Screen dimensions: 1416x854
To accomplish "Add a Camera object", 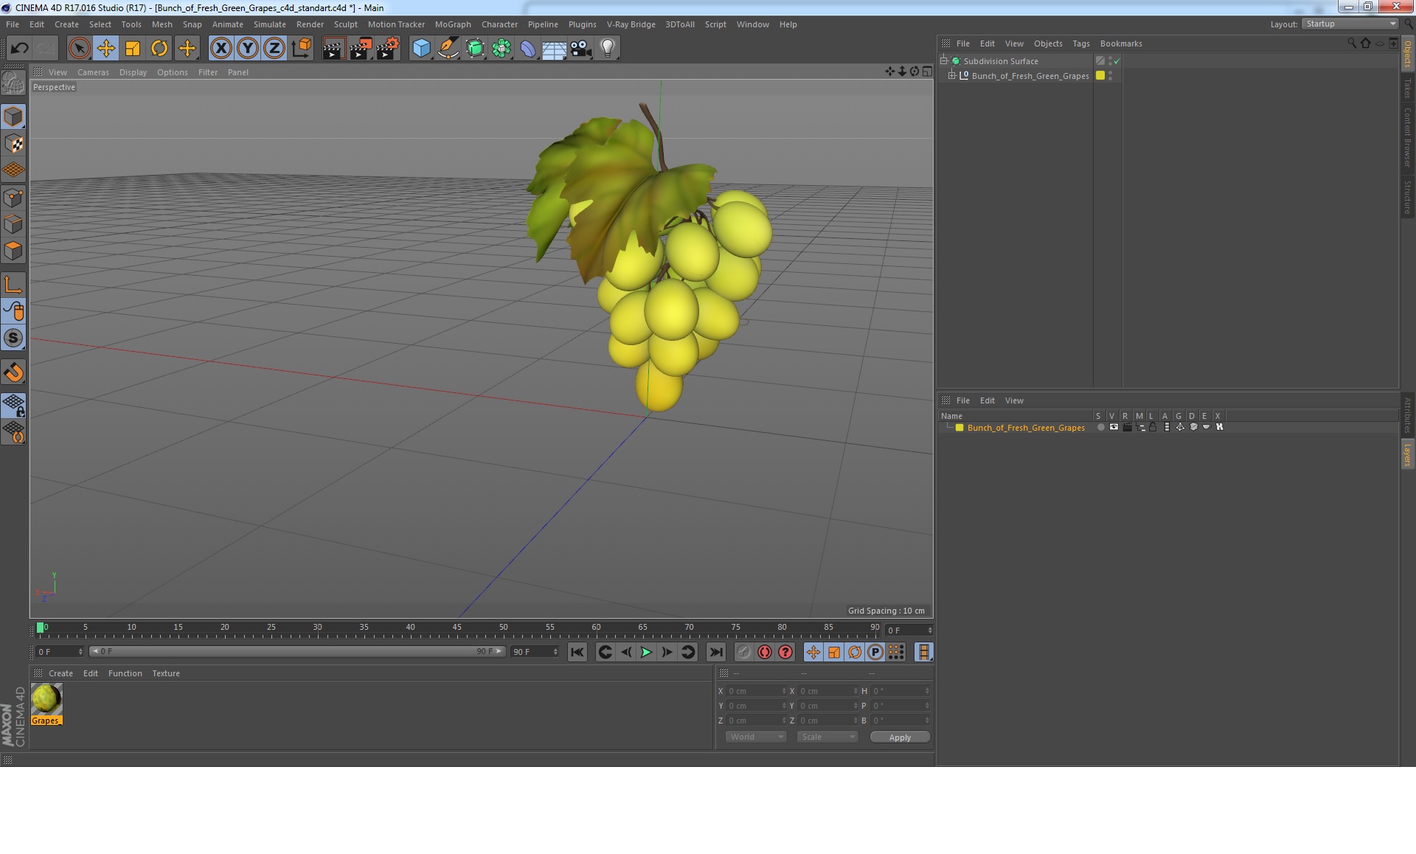I will tap(581, 49).
